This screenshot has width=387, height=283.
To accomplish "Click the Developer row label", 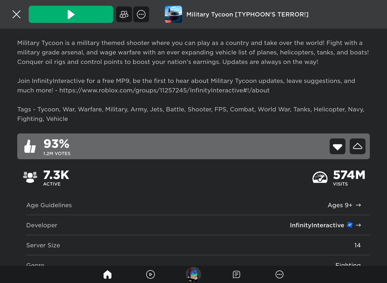I will point(42,225).
